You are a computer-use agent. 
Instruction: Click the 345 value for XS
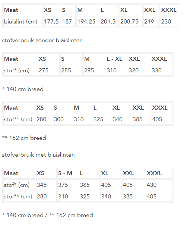tap(42, 185)
